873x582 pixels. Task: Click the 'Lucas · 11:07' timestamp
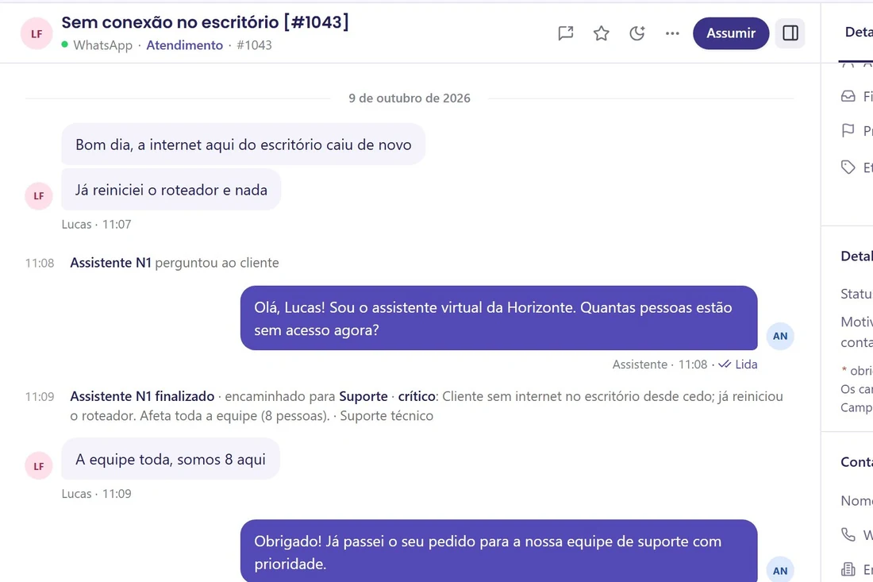click(x=96, y=225)
